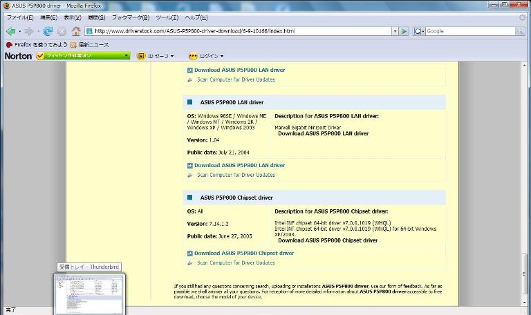Viewport: 531px width, 315px height.
Task: Click the Firefox logo in title bar
Action: coord(6,6)
